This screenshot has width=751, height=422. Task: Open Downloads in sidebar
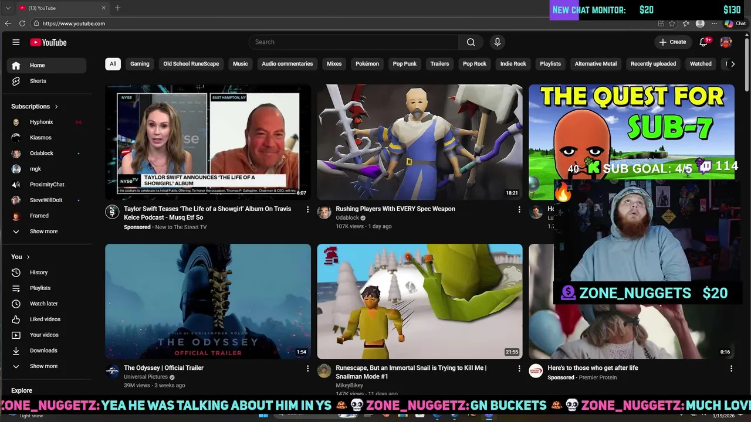click(46, 350)
